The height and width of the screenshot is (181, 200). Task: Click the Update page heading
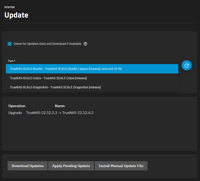16,15
